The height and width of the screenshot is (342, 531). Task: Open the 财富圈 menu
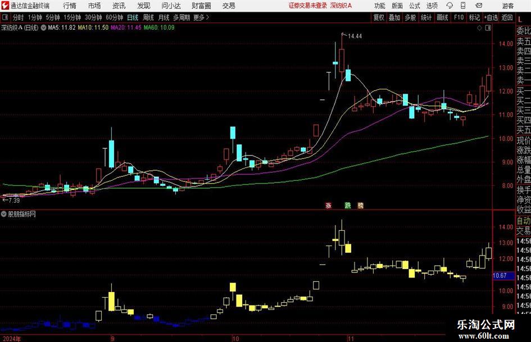[x=201, y=6]
